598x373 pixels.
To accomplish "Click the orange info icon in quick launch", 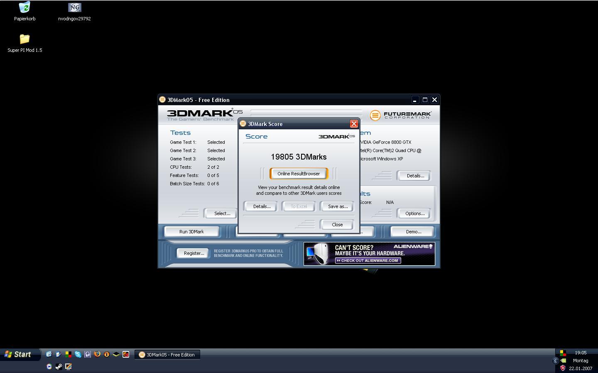I will tap(107, 354).
